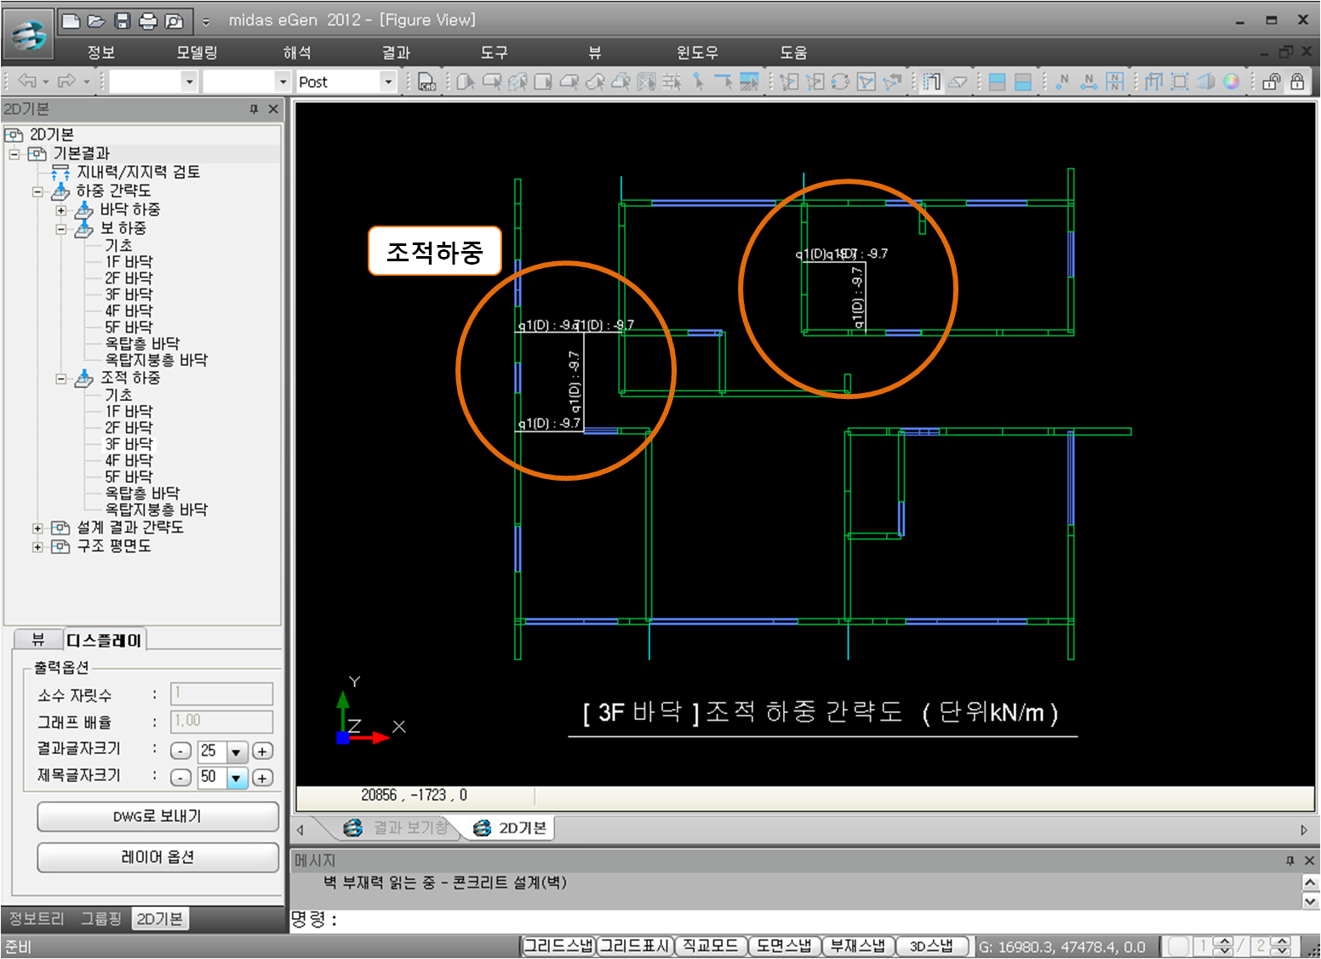Select 옥탑층 바닥 under 보 하중
The width and height of the screenshot is (1321, 959).
click(x=142, y=344)
